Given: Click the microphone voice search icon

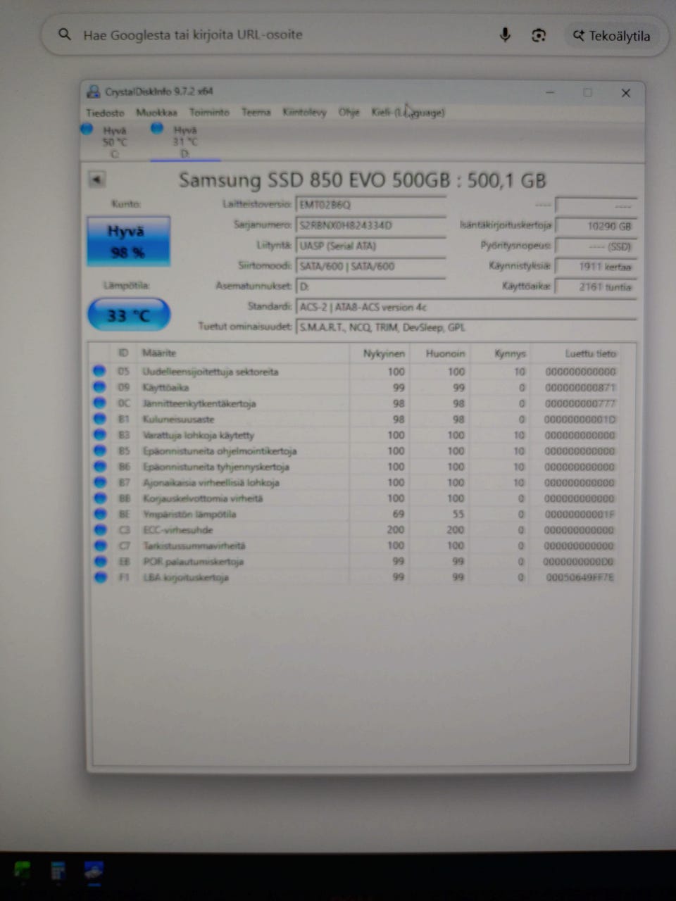Looking at the screenshot, I should (504, 35).
